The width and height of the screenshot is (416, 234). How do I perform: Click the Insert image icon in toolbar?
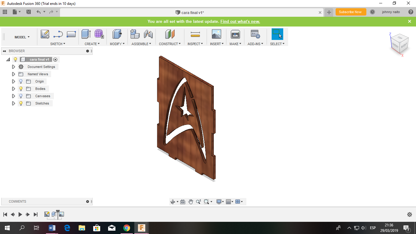click(216, 34)
